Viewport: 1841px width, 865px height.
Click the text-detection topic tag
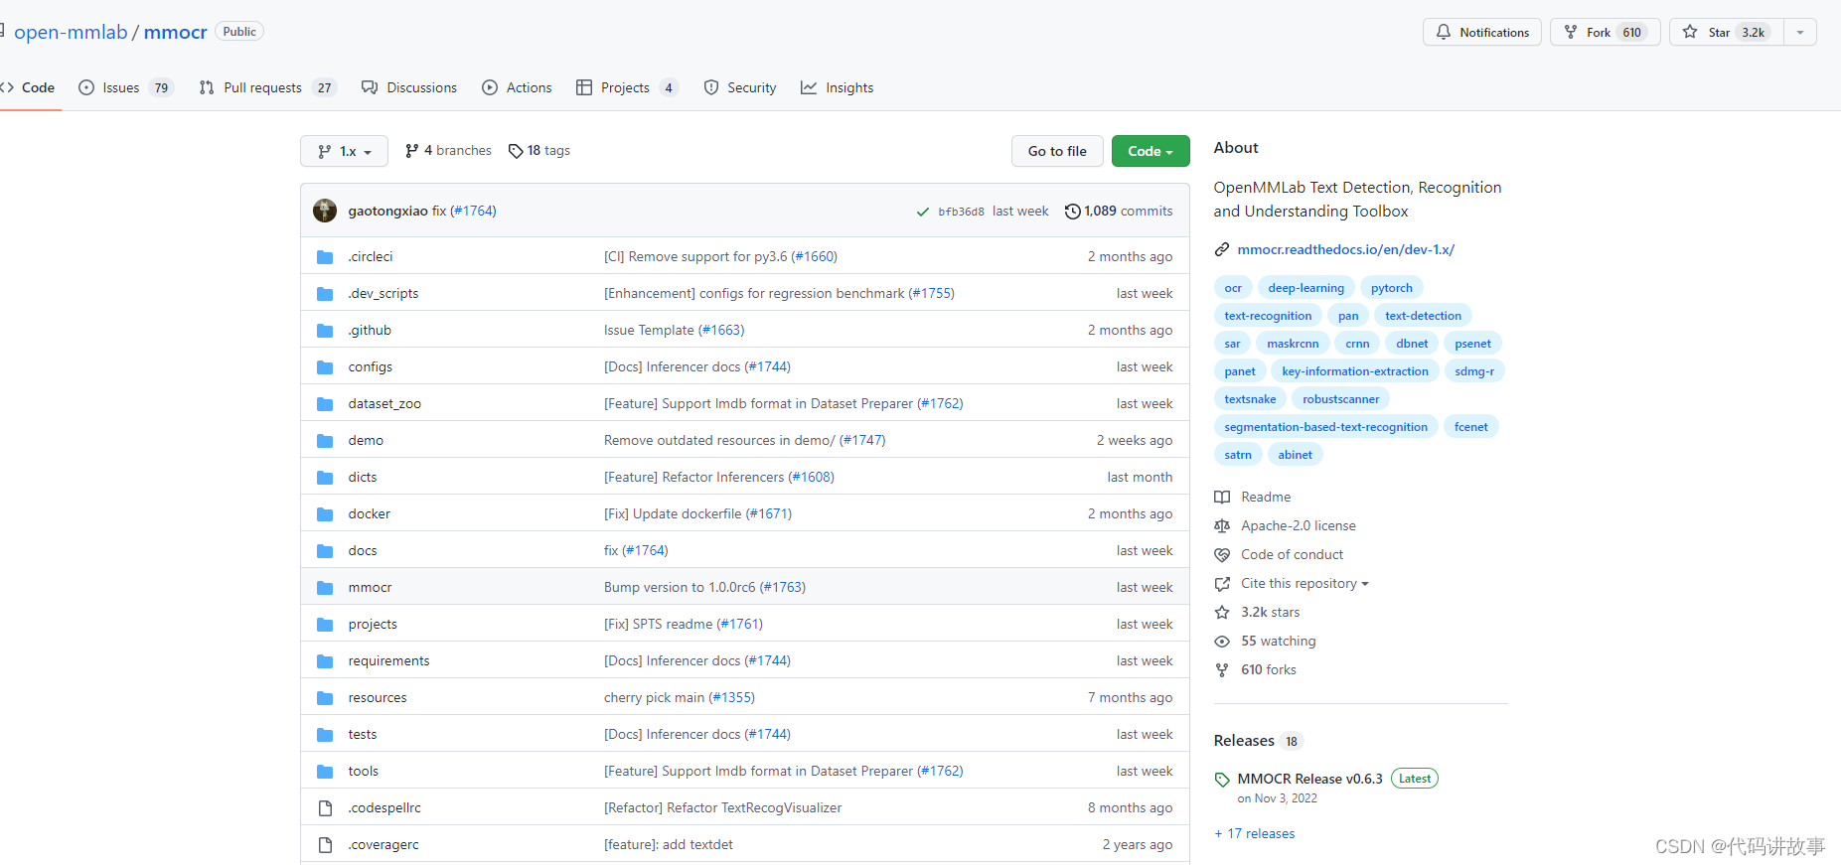tap(1423, 316)
